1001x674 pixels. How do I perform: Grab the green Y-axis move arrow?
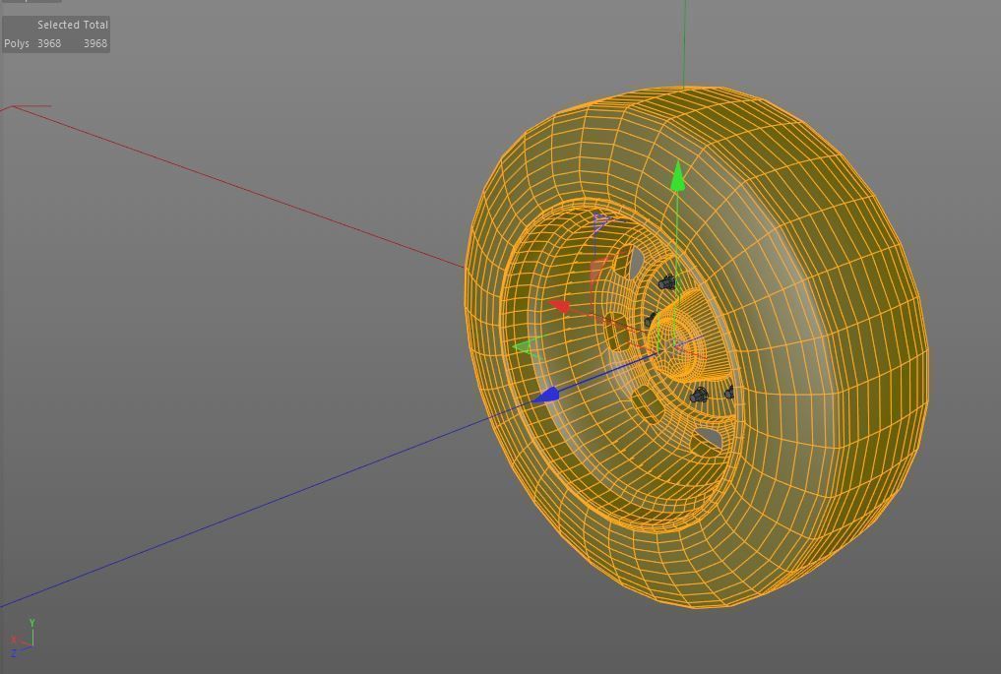(678, 177)
